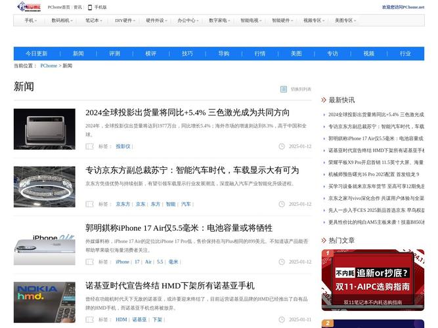Toggle the list view switch icon
Image resolution: width=438 pixels, height=328 pixels.
[x=284, y=89]
